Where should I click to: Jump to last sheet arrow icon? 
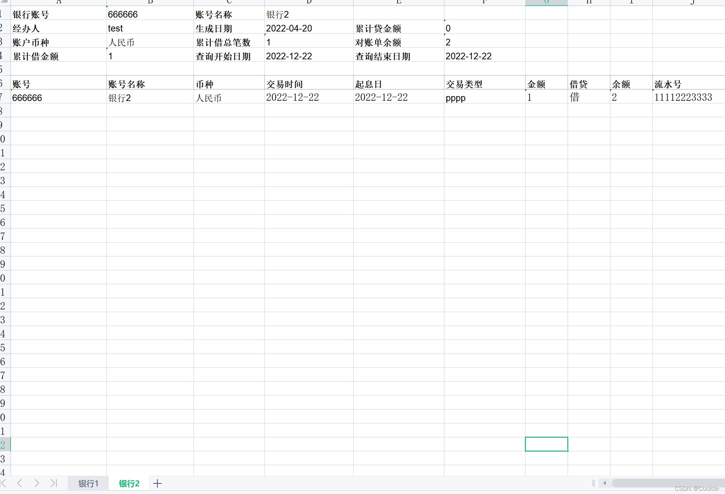tap(54, 483)
